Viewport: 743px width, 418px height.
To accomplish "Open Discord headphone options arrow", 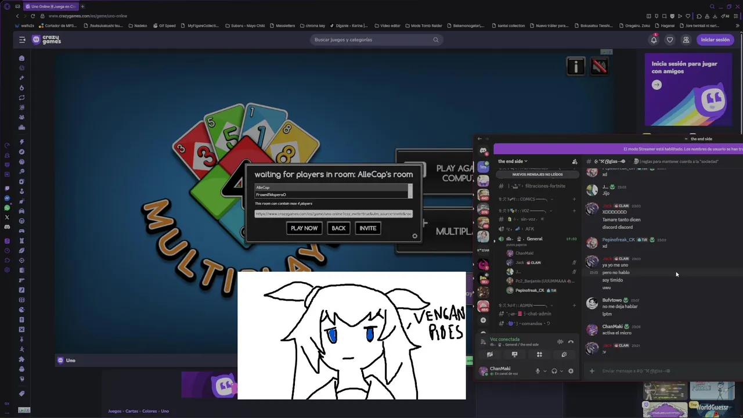I will coord(561,371).
